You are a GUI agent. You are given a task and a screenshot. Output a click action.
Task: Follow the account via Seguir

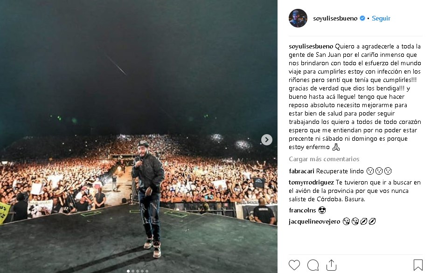[381, 18]
